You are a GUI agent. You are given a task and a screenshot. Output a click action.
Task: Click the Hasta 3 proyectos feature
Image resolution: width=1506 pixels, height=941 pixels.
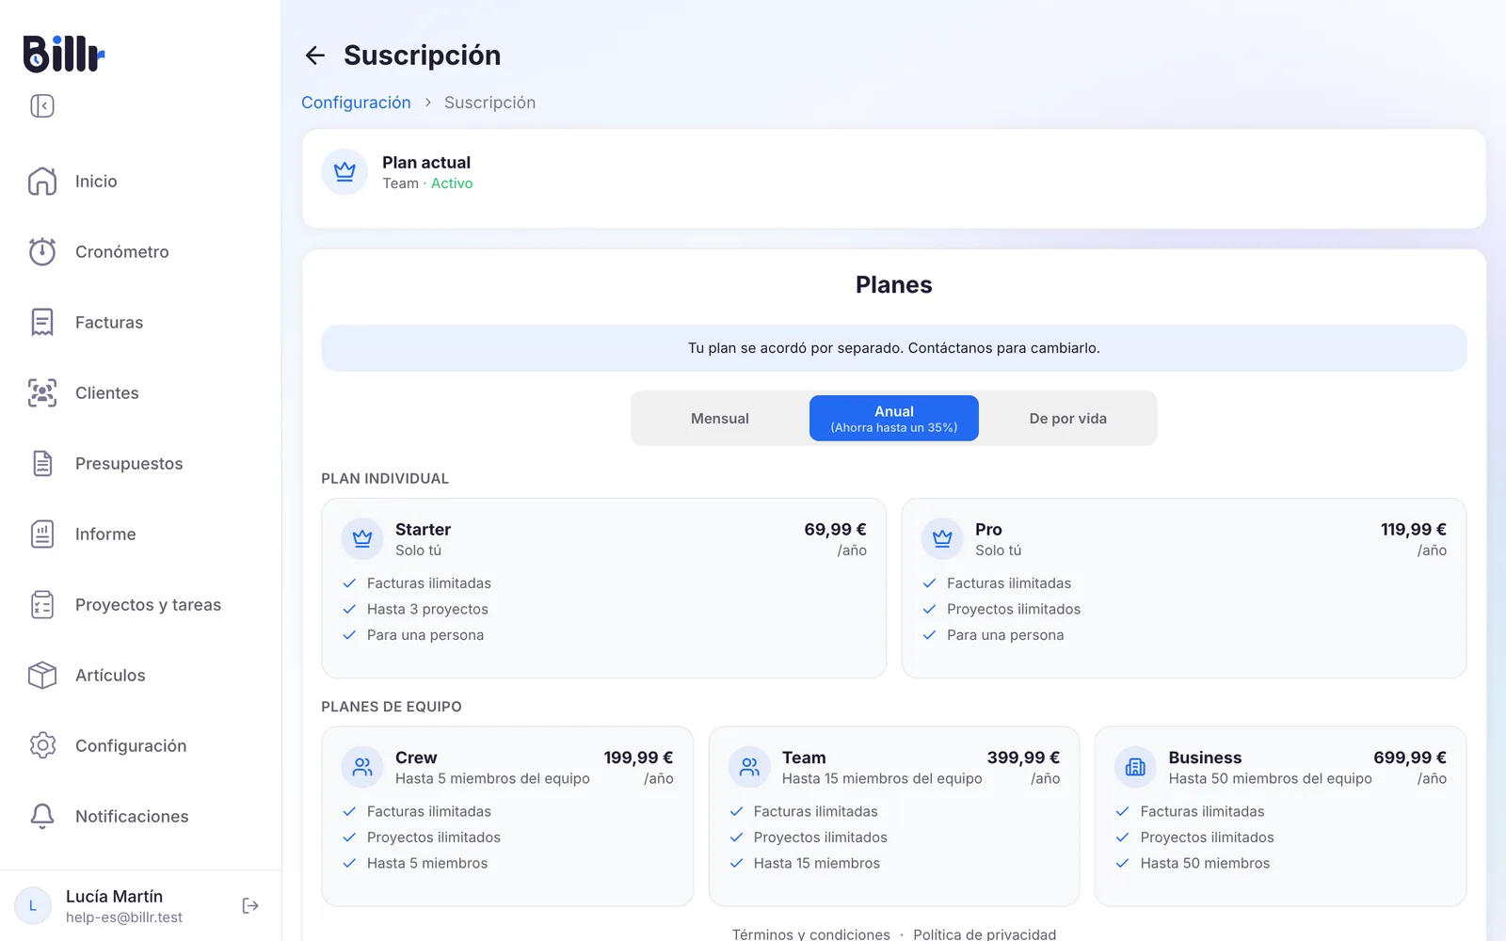(x=427, y=609)
